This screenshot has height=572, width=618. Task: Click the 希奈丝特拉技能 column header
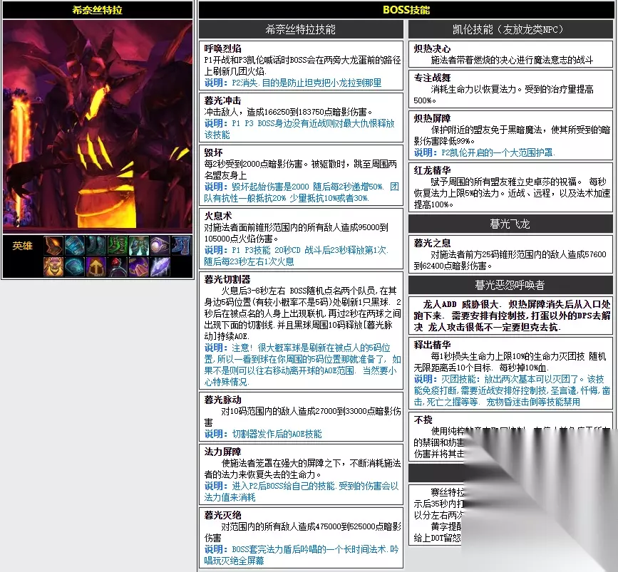click(301, 29)
